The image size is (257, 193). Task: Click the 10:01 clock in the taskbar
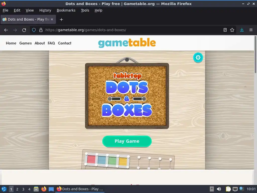251,189
